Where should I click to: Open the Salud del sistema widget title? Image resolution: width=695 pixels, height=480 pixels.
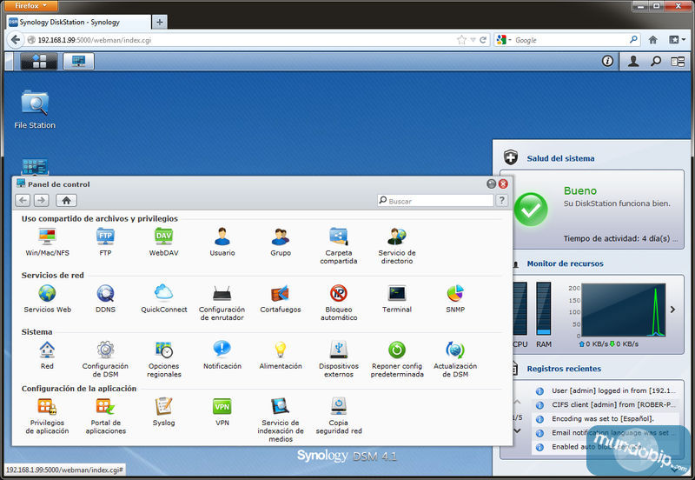(560, 158)
